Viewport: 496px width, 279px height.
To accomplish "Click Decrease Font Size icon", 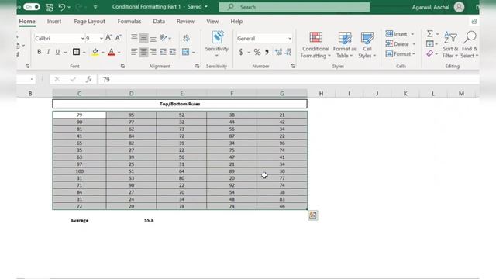I will [x=118, y=38].
